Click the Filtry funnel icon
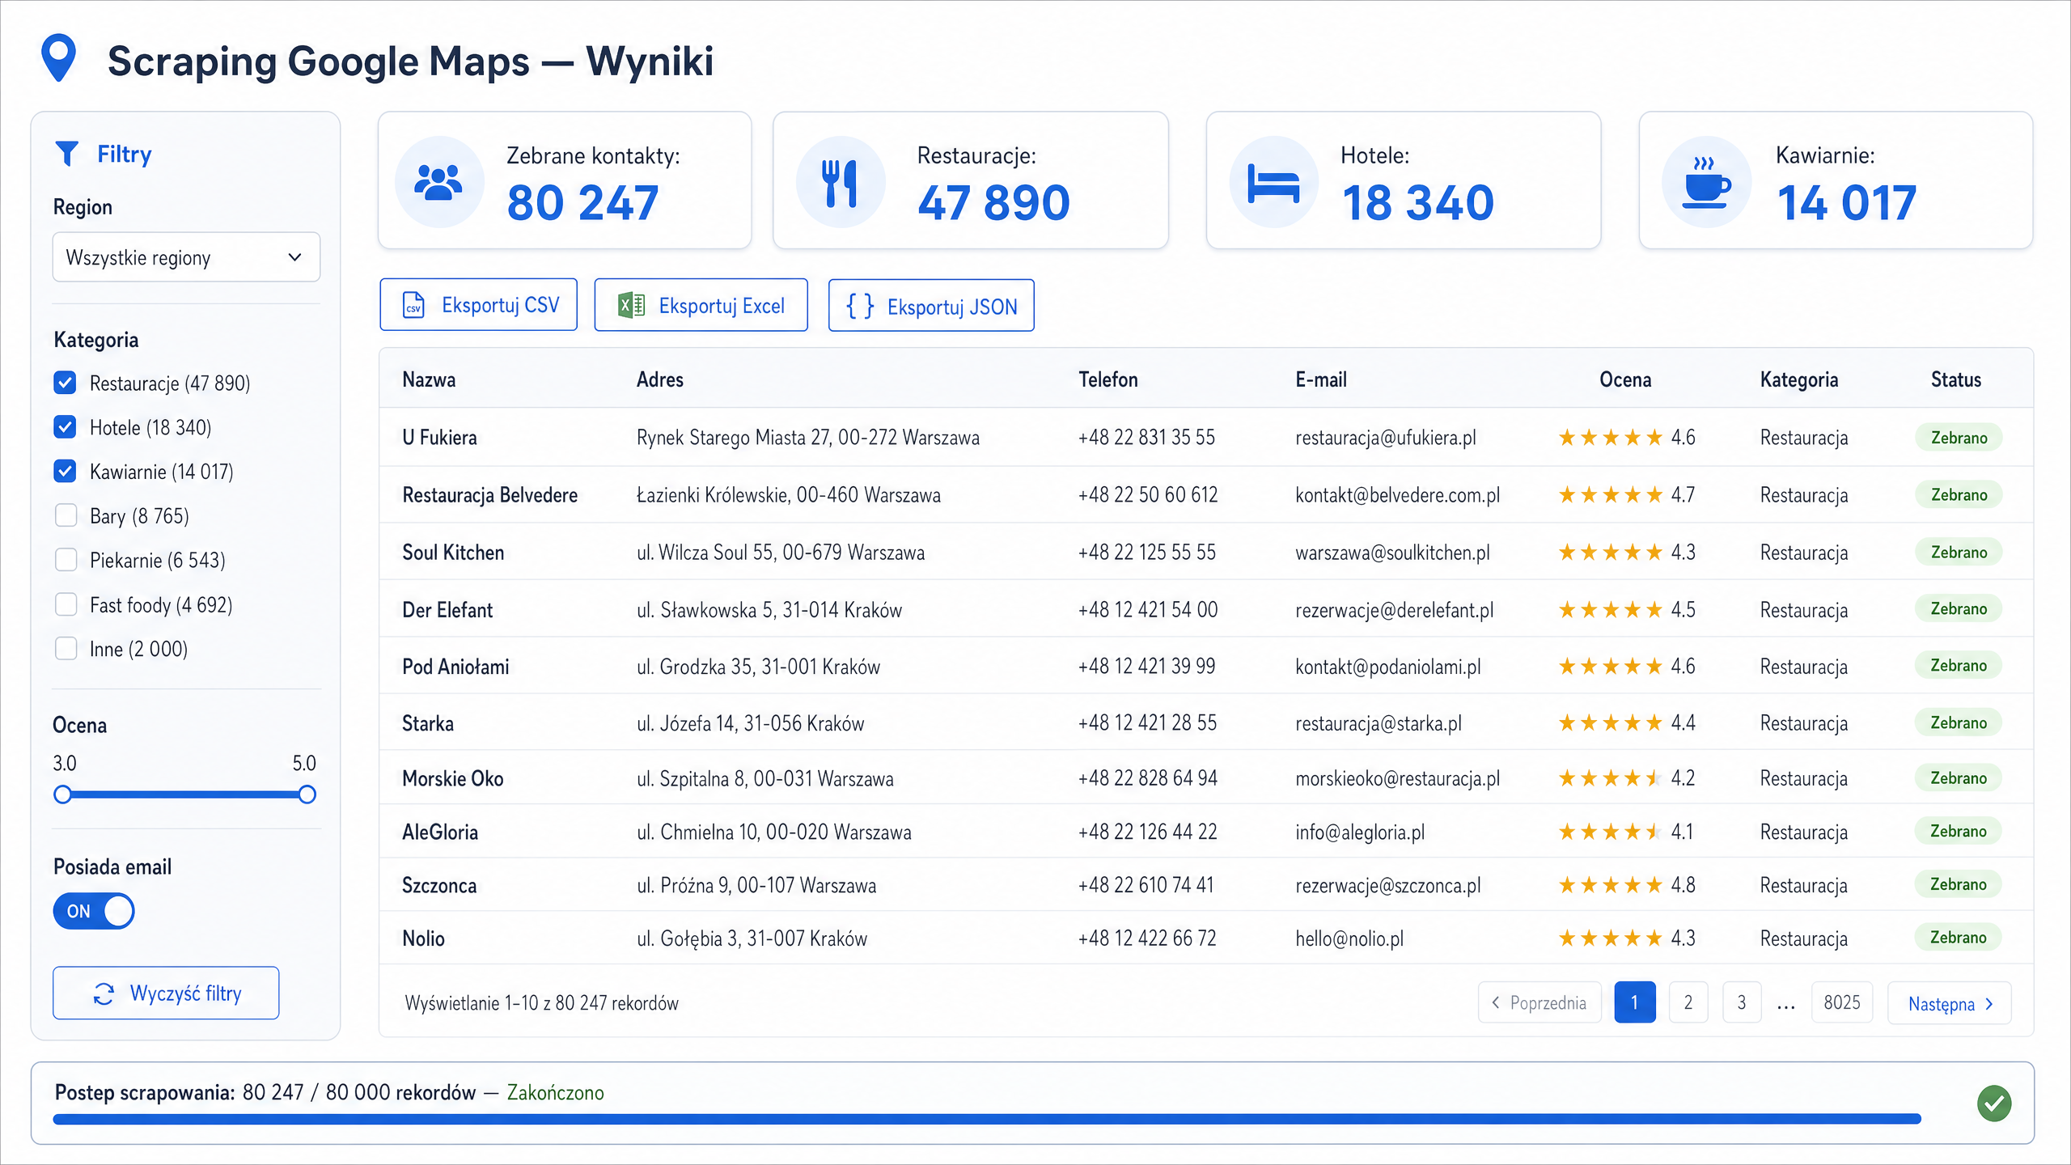This screenshot has height=1165, width=2071. [66, 154]
